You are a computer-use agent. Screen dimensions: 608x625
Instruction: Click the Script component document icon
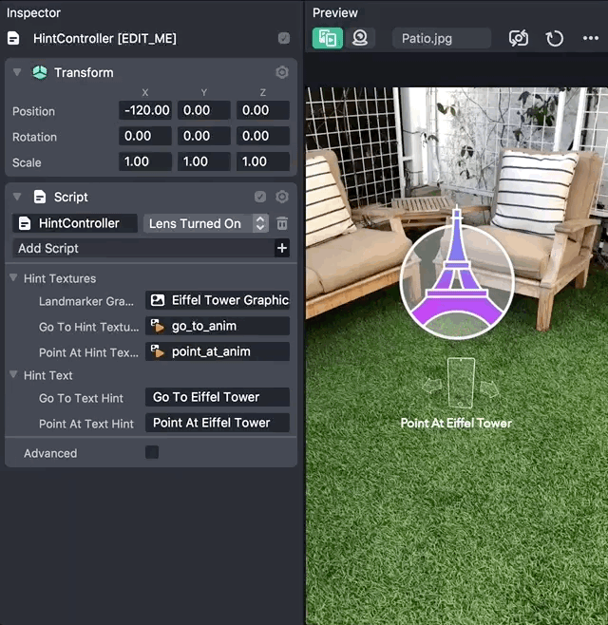[x=40, y=197]
